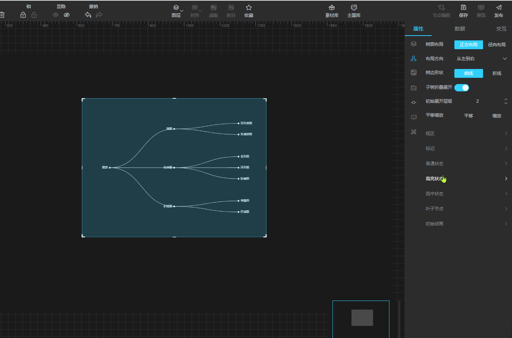The height and width of the screenshot is (338, 512).
Task: Click the 区域图 leaf node
Action: click(244, 212)
